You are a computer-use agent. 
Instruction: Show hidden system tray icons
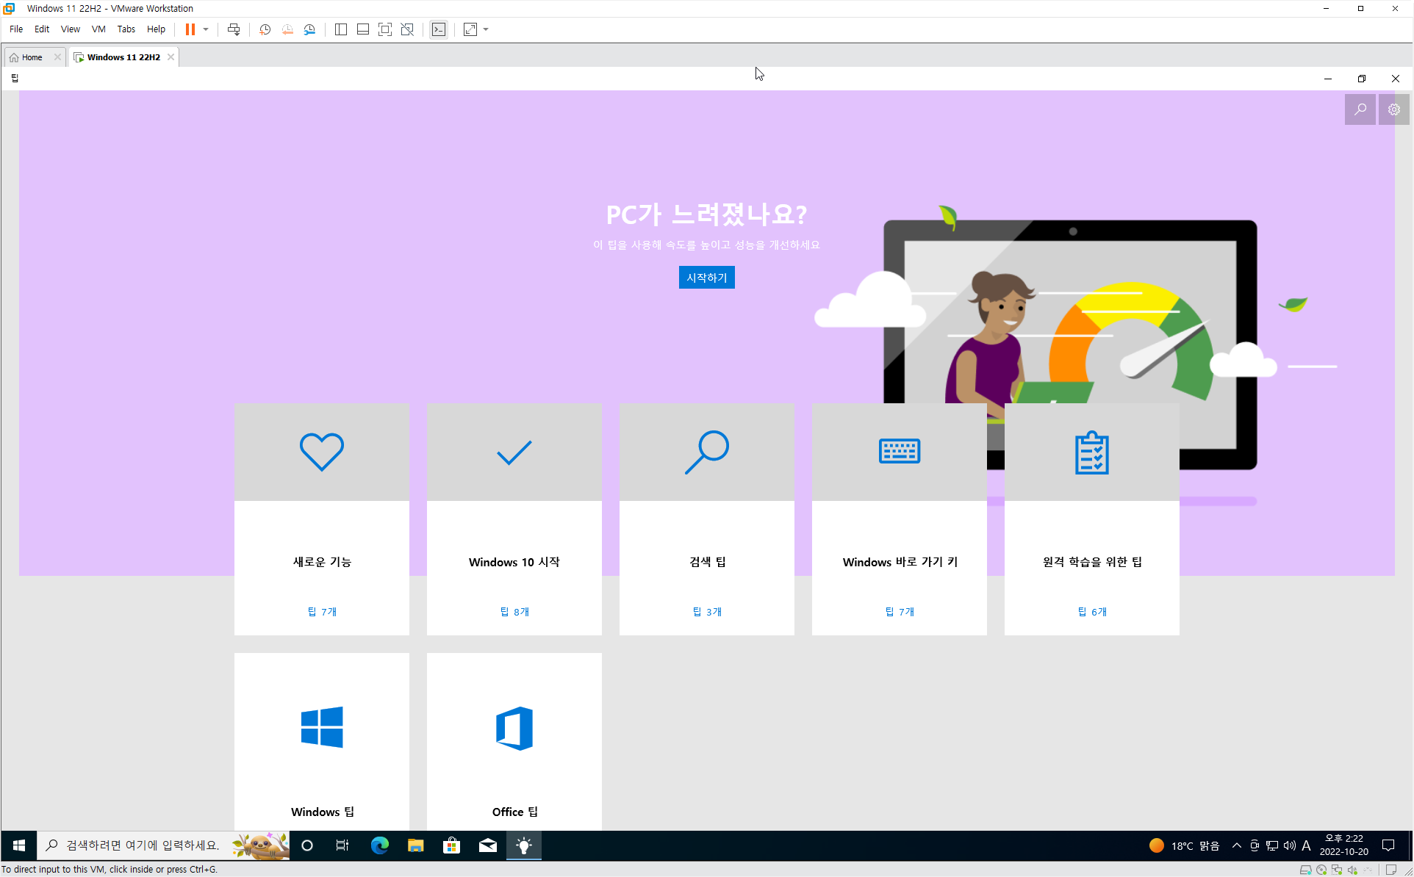point(1237,845)
